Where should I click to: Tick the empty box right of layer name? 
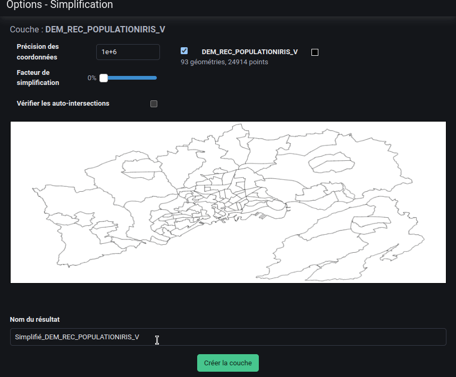(315, 52)
